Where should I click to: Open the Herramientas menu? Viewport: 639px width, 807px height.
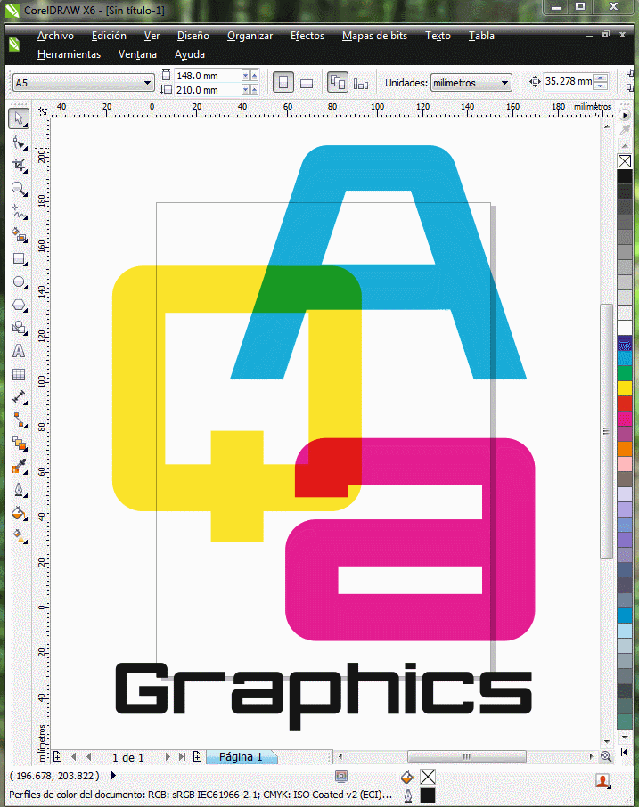[69, 54]
